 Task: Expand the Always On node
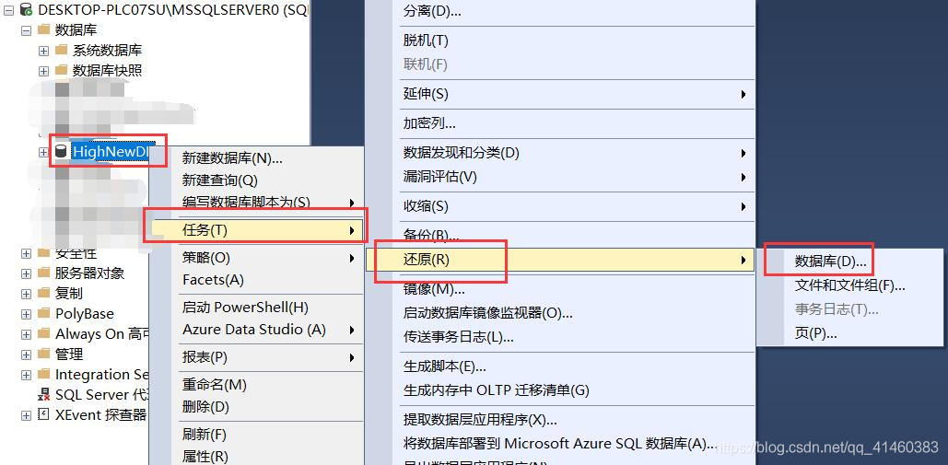pos(26,334)
